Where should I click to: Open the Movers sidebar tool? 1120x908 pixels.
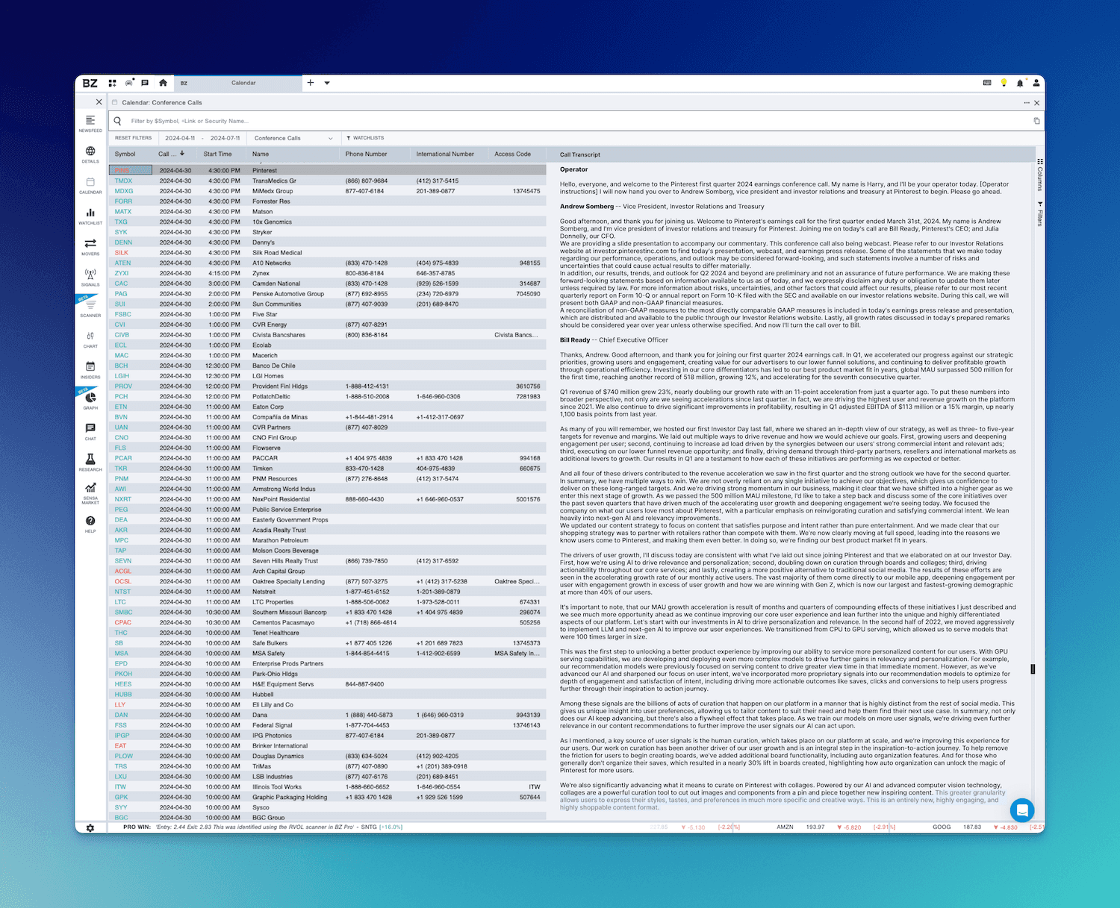point(90,247)
